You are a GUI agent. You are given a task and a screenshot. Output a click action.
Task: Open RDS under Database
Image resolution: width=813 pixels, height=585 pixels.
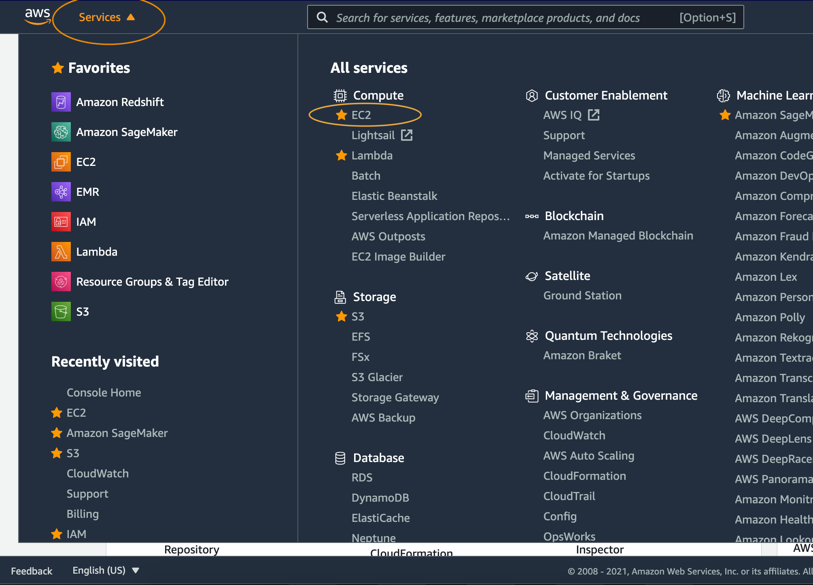point(362,477)
